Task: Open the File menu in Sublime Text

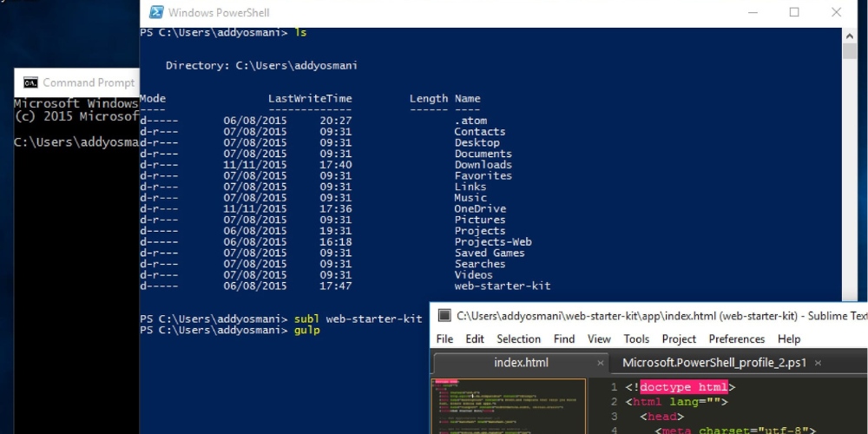Action: 444,339
